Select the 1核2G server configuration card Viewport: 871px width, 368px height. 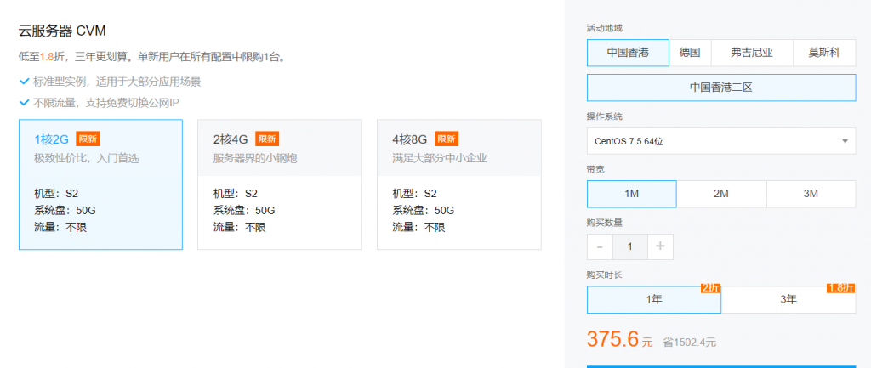pyautogui.click(x=100, y=184)
